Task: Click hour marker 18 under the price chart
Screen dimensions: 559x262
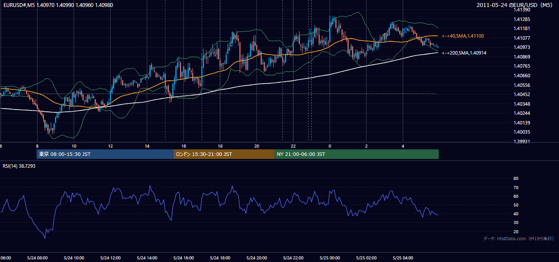Action: pos(220,146)
